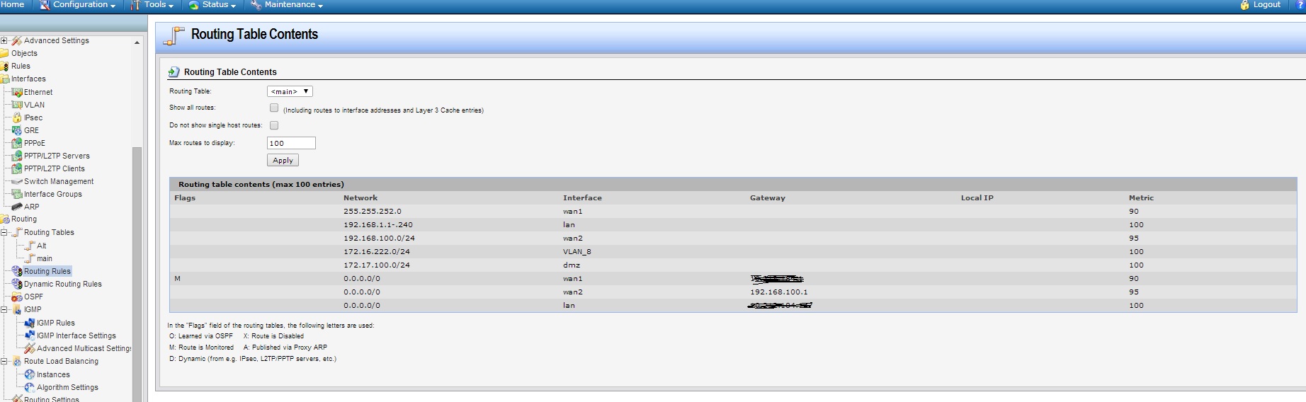Collapse the Routing Tables tree node
Screen dimensions: 1306x402
[4, 232]
